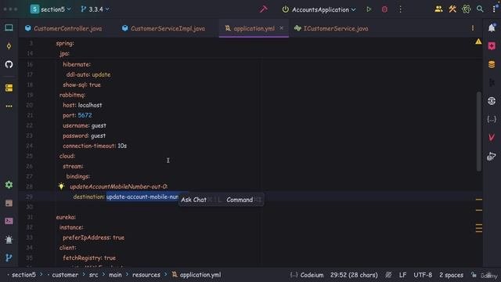The height and width of the screenshot is (282, 501).
Task: Click resources breadcrumb in status bar
Action: [146, 275]
